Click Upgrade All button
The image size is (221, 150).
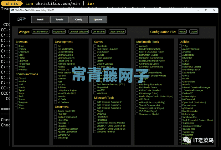click(59, 32)
